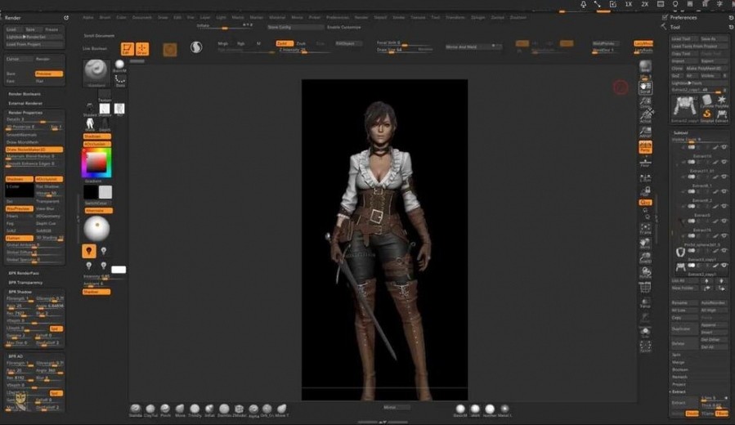
Task: Select Inflate brush in bottom shelf
Action: point(209,409)
